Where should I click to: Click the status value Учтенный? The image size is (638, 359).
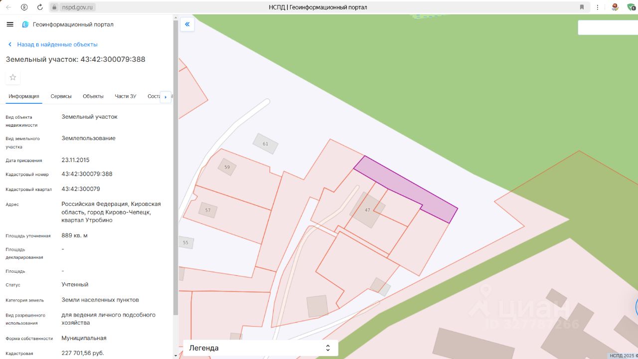[x=75, y=284]
